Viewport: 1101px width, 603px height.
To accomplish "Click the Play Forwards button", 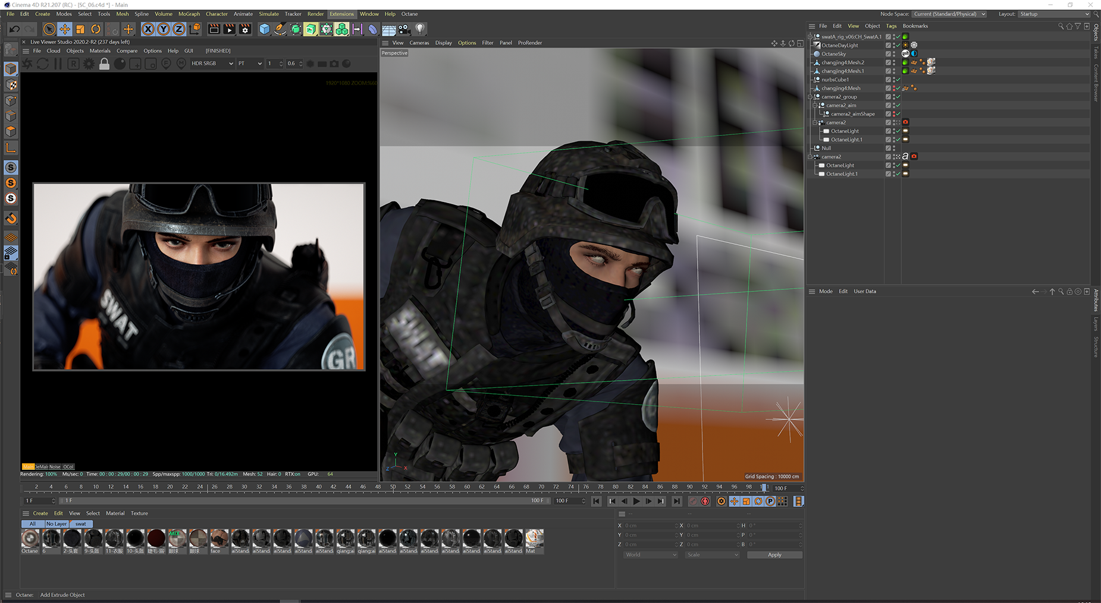I will 636,501.
